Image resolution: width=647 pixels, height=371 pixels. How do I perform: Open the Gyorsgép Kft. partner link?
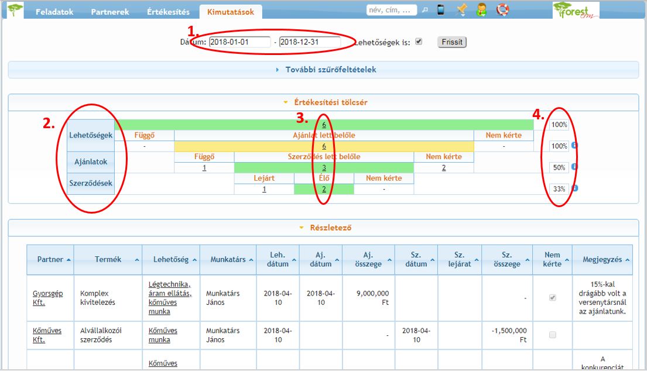(x=43, y=298)
